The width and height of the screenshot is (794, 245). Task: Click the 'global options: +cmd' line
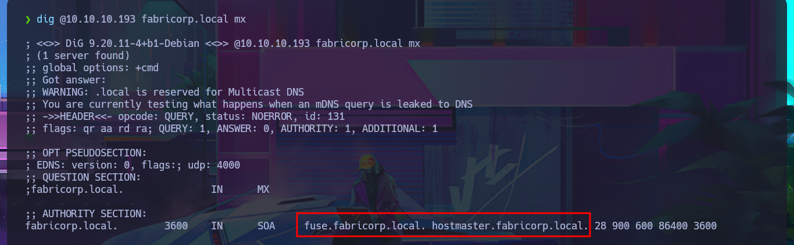point(92,68)
